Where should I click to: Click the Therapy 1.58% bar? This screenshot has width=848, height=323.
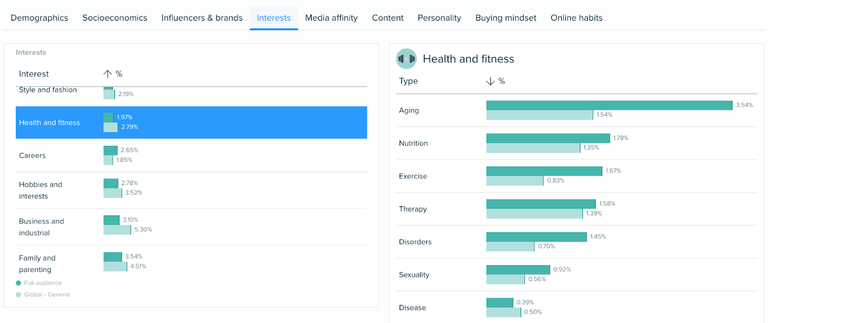[541, 204]
